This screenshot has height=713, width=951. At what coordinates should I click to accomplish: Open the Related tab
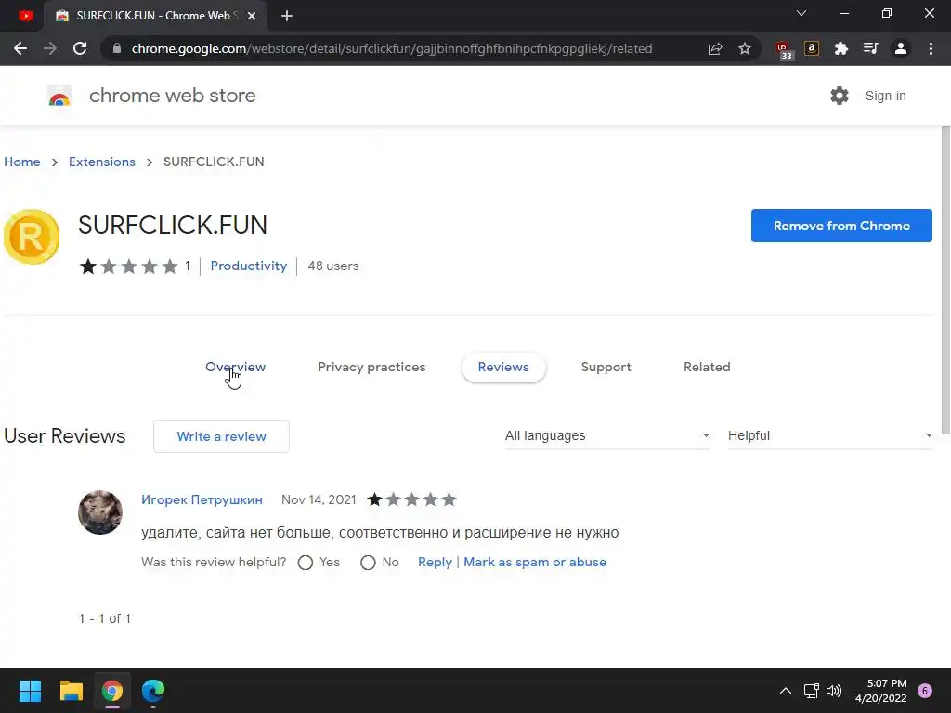coord(707,367)
